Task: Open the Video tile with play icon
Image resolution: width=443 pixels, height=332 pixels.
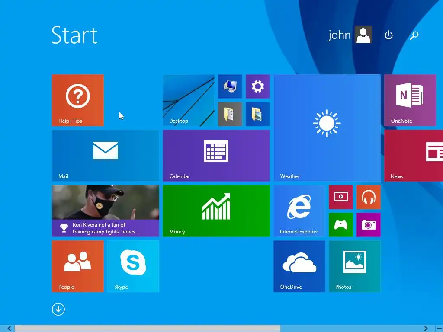Action: pos(341,197)
